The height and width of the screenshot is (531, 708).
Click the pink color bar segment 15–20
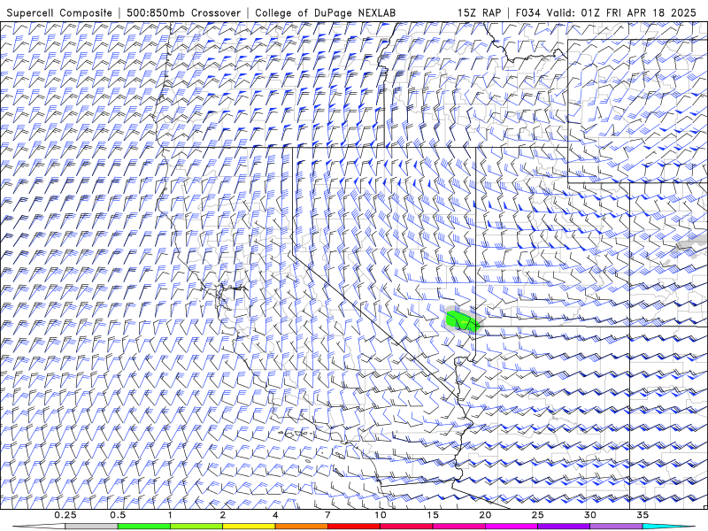[458, 527]
